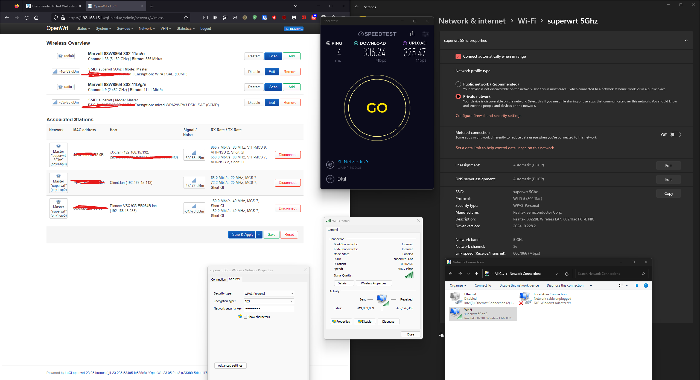Open Save & Apply dropdown arrow
Image resolution: width=700 pixels, height=380 pixels.
click(x=259, y=235)
